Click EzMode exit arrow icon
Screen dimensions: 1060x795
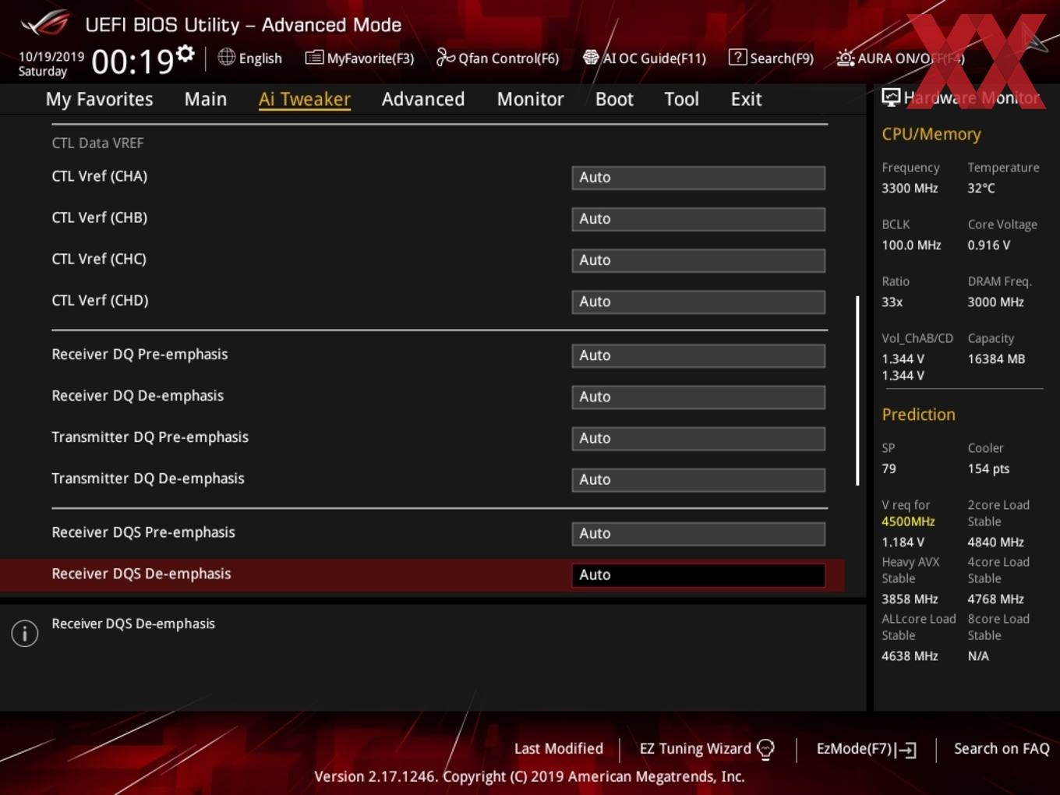coord(906,750)
